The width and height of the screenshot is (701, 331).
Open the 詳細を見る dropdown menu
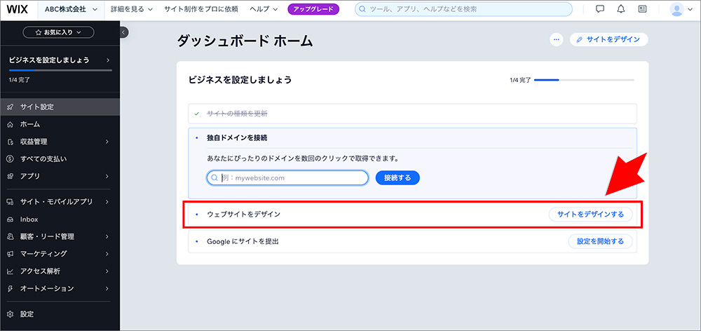pyautogui.click(x=132, y=9)
